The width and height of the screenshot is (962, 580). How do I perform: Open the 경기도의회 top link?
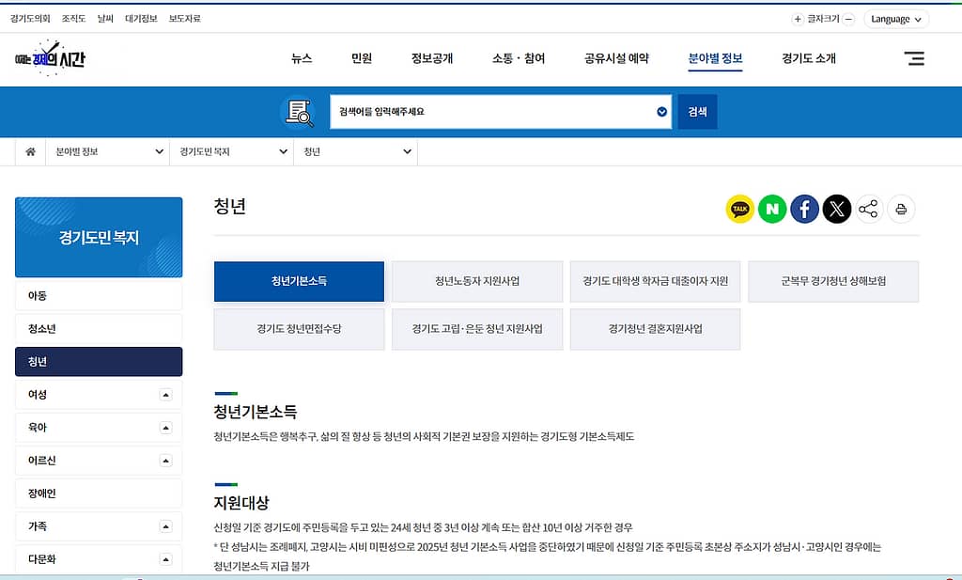(x=30, y=19)
